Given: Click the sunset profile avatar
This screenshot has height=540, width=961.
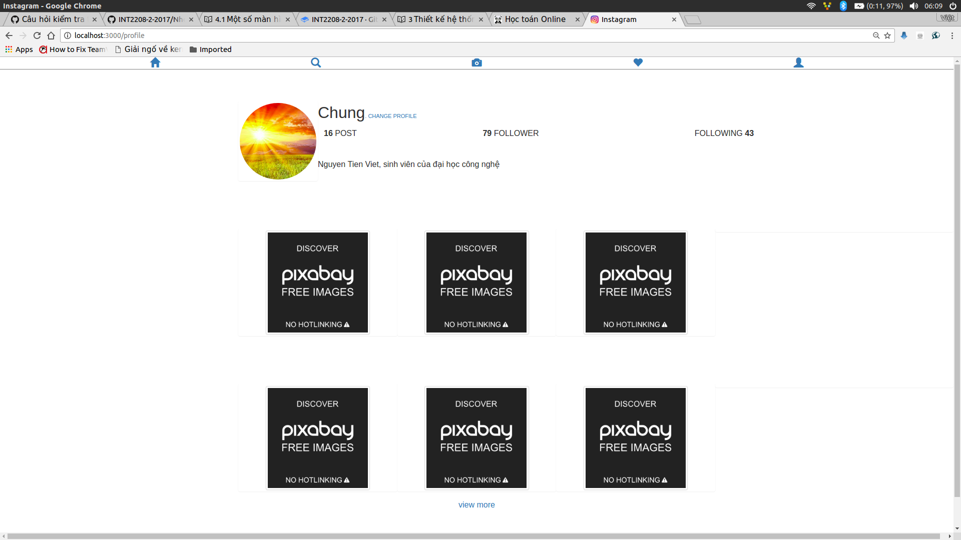Looking at the screenshot, I should point(278,141).
